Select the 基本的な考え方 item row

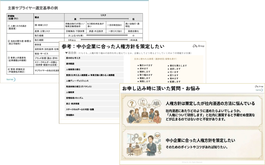click(x=94, y=58)
